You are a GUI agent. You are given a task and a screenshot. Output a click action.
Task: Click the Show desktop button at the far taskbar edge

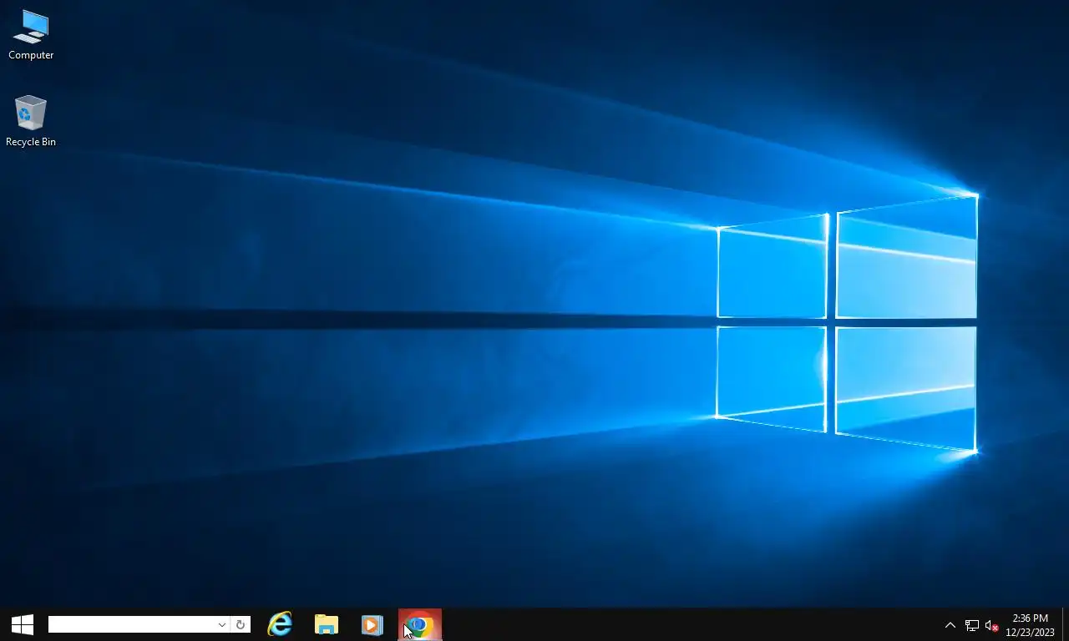tap(1066, 624)
